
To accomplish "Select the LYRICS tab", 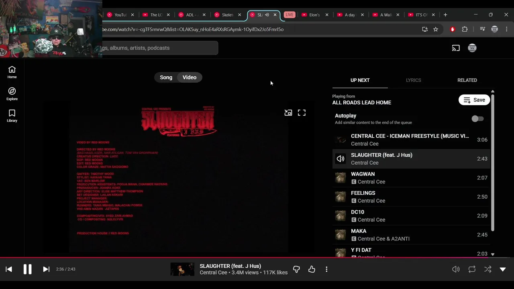I will 413,80.
